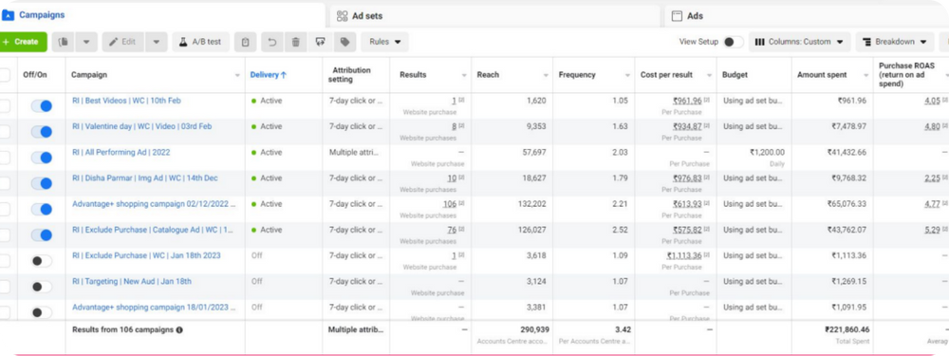Viewport: 949px width, 356px height.
Task: Click info icon beside Results from 106 campaigns
Action: click(179, 330)
